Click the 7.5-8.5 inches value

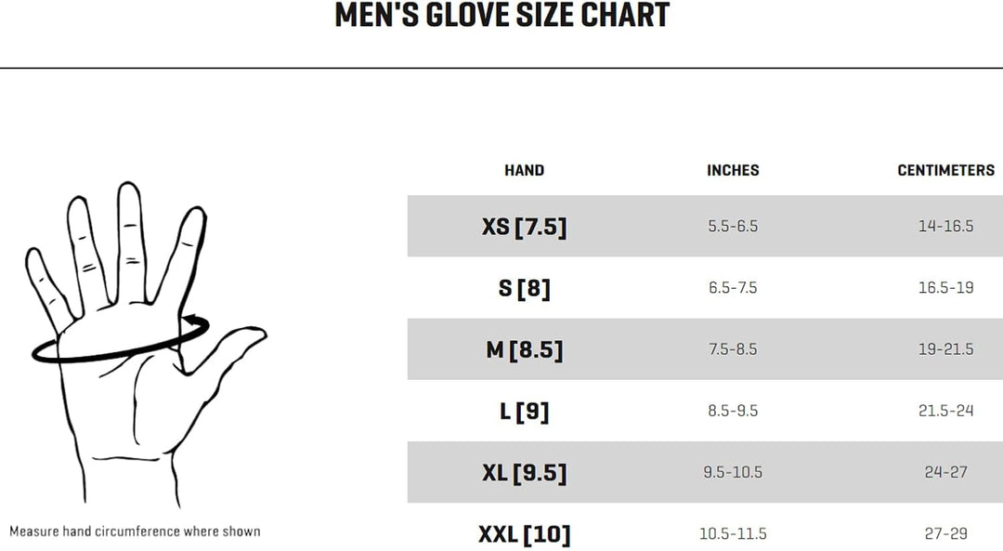click(x=733, y=348)
